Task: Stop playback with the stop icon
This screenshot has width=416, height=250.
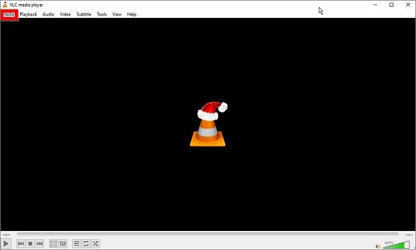Action: tap(30, 243)
